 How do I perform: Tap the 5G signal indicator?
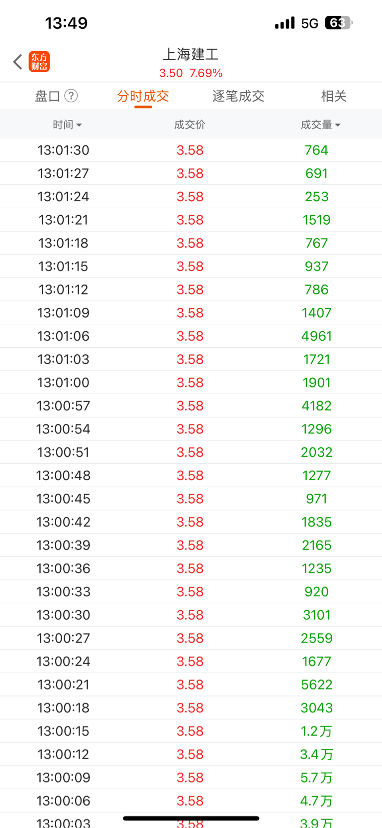(x=309, y=23)
